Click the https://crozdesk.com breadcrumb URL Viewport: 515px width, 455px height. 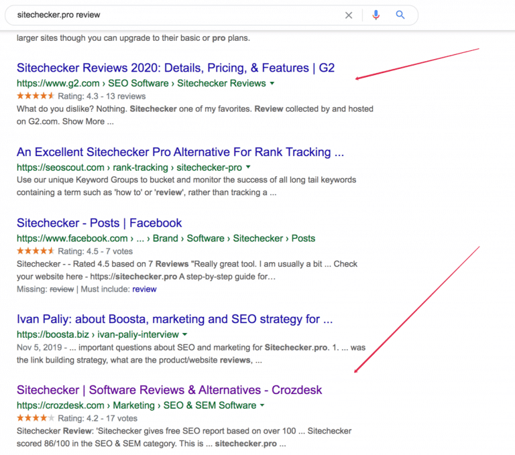point(136,405)
